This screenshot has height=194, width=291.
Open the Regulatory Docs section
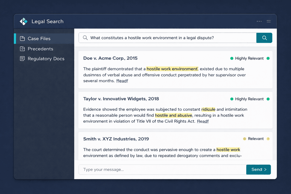(46, 58)
